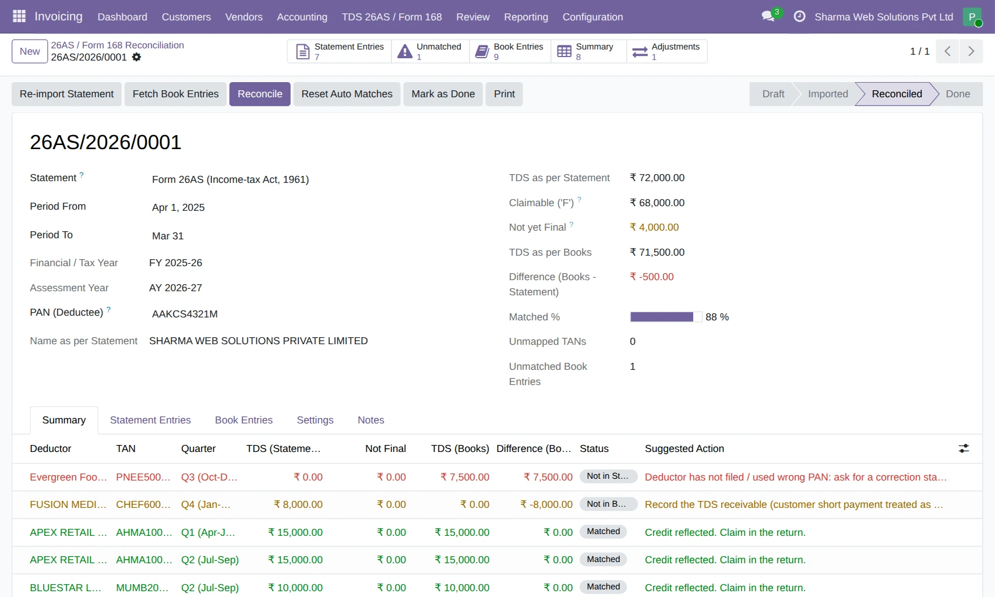Show Statement field help tooltip
The height and width of the screenshot is (597, 995).
point(82,175)
